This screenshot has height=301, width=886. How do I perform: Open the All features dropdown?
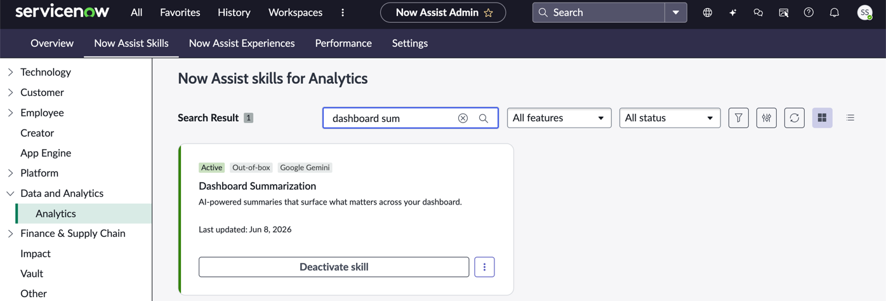click(559, 118)
